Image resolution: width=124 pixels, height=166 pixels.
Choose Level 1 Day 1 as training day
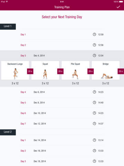pos(62,35)
